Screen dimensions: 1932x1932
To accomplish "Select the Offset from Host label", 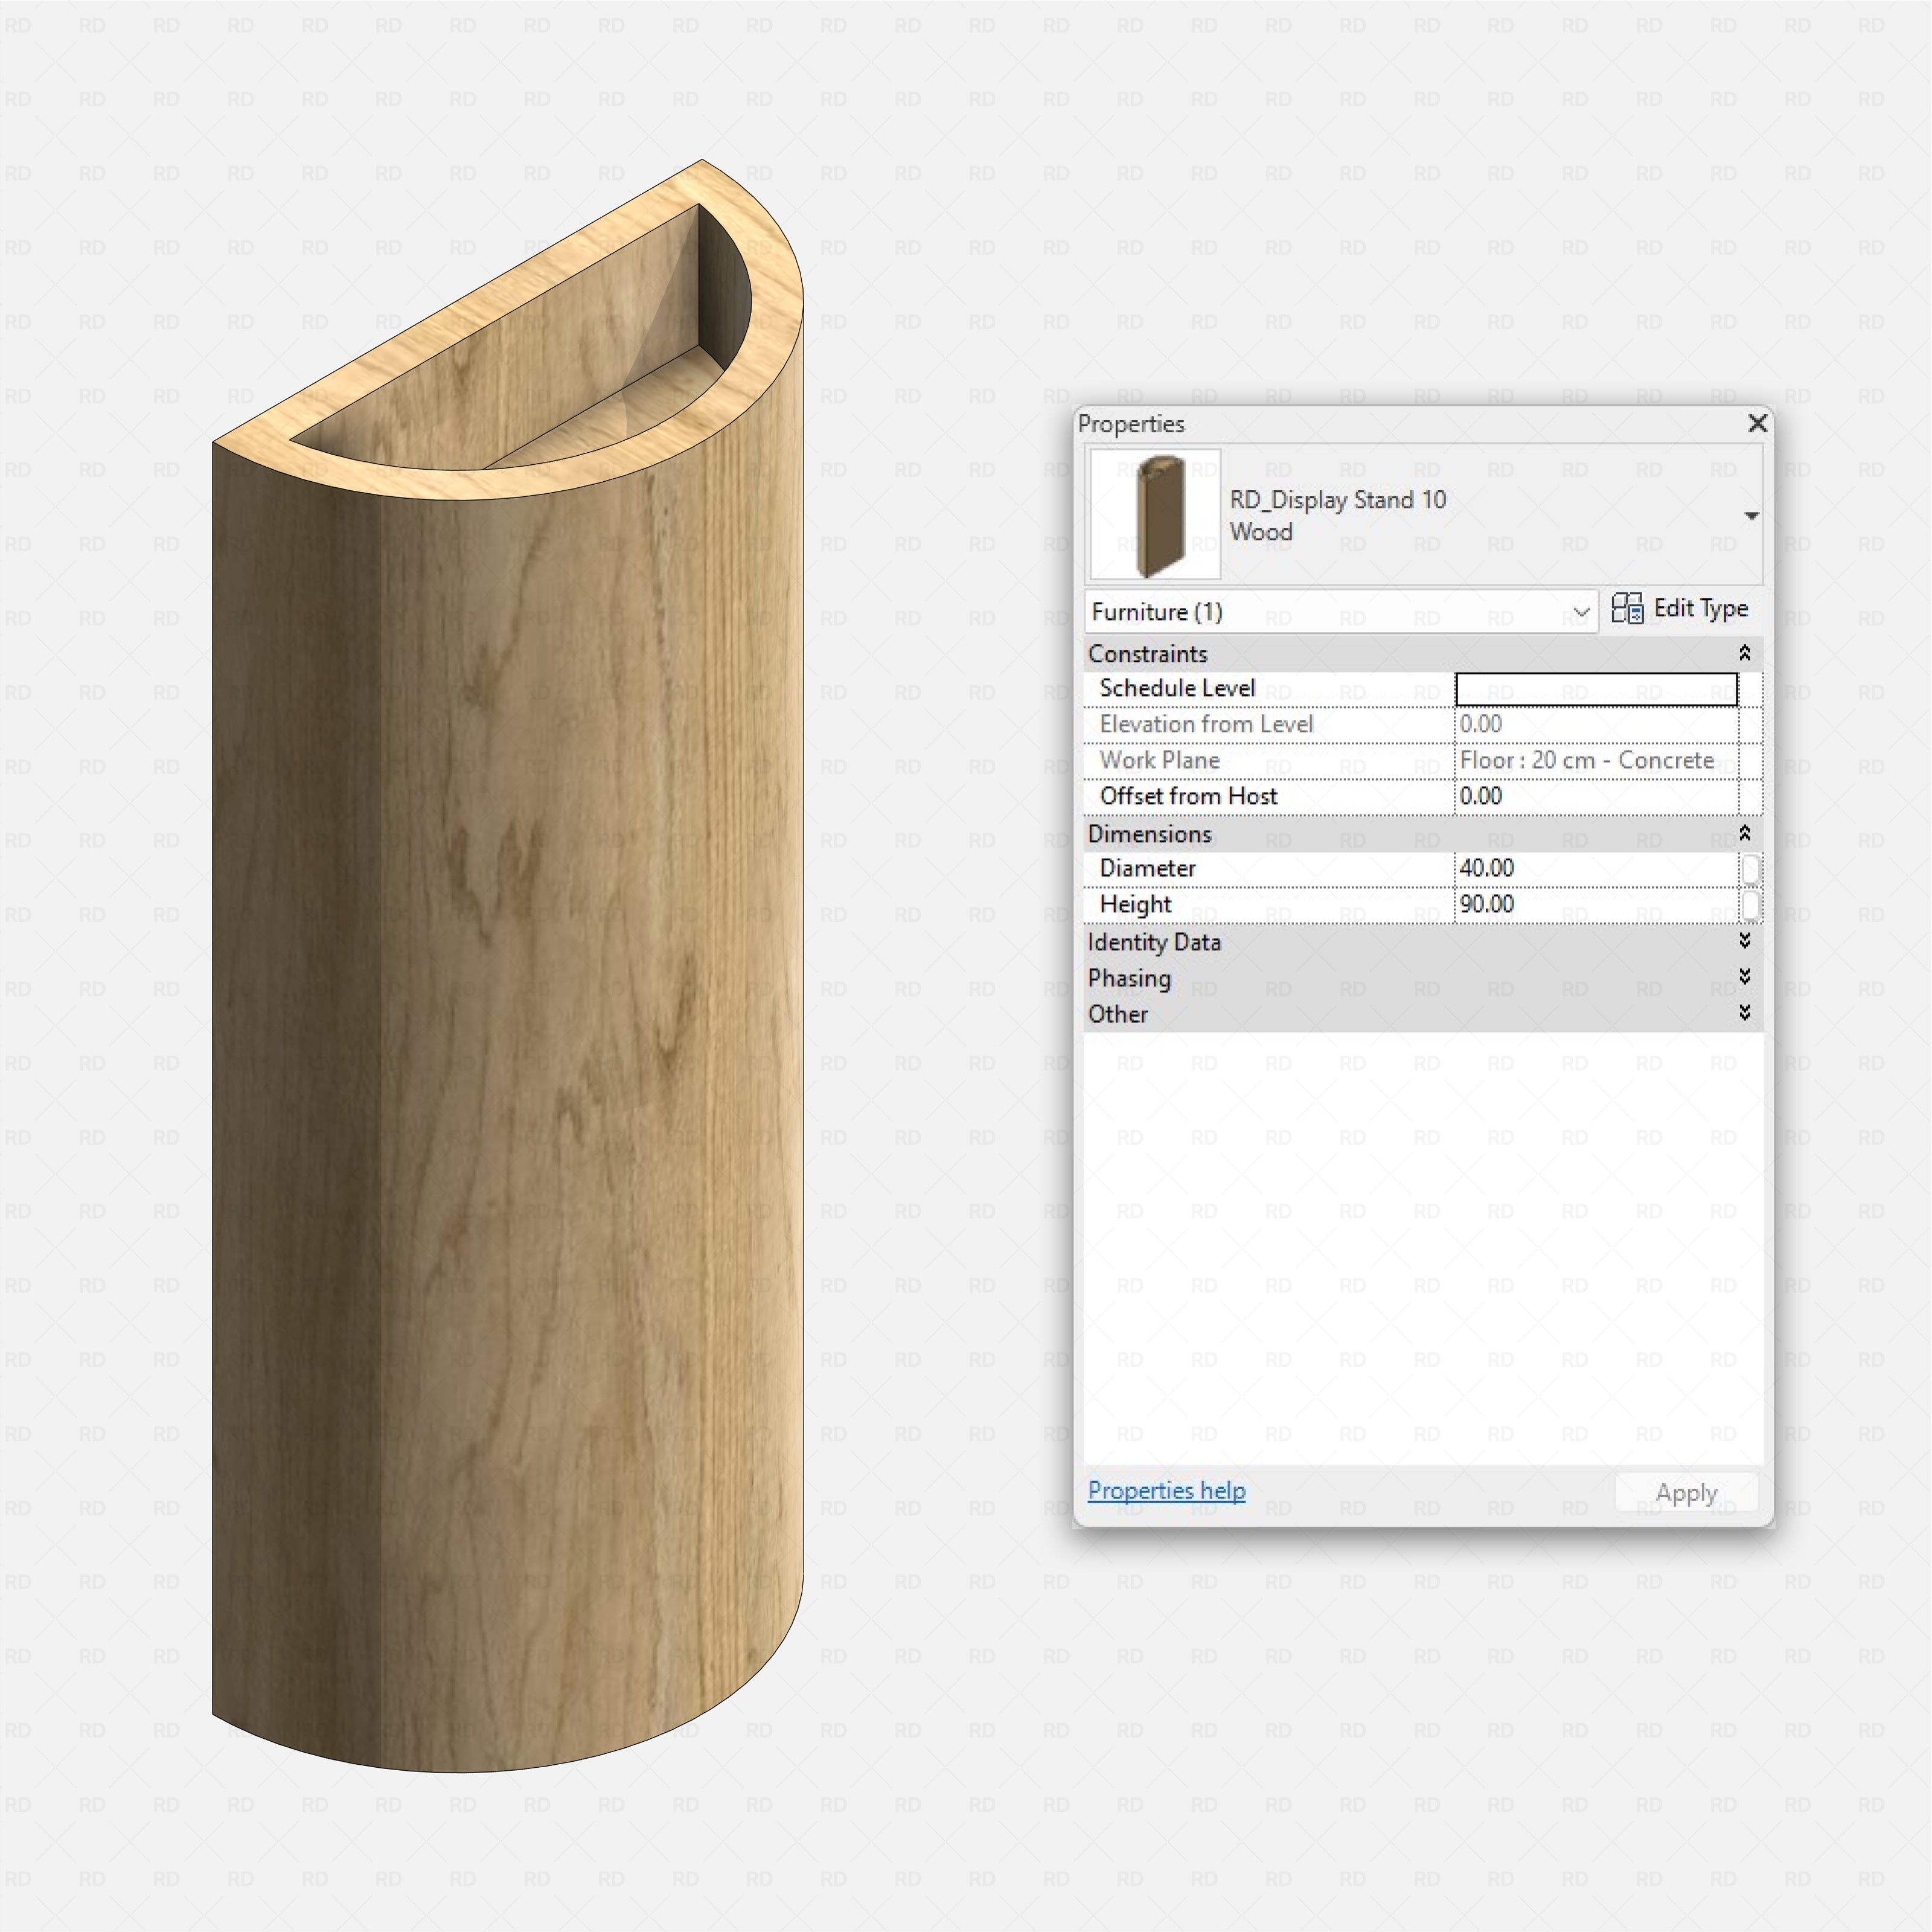I will 1188,797.
